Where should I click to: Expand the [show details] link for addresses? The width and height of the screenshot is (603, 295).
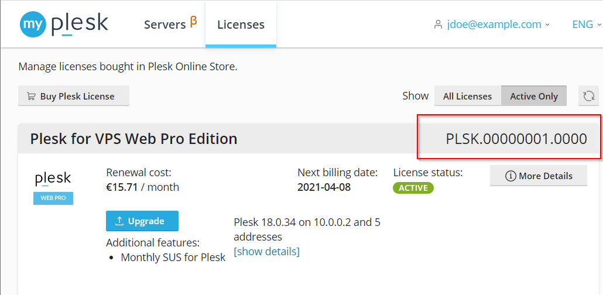(266, 252)
